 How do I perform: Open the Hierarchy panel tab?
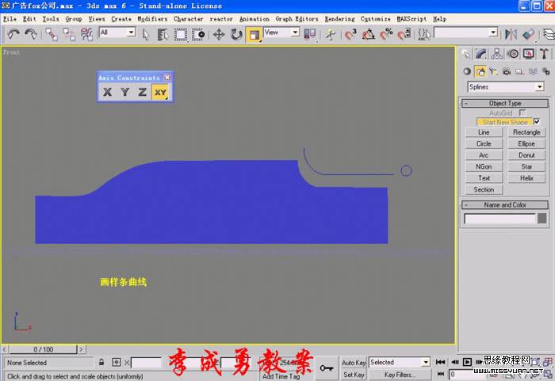(496, 54)
